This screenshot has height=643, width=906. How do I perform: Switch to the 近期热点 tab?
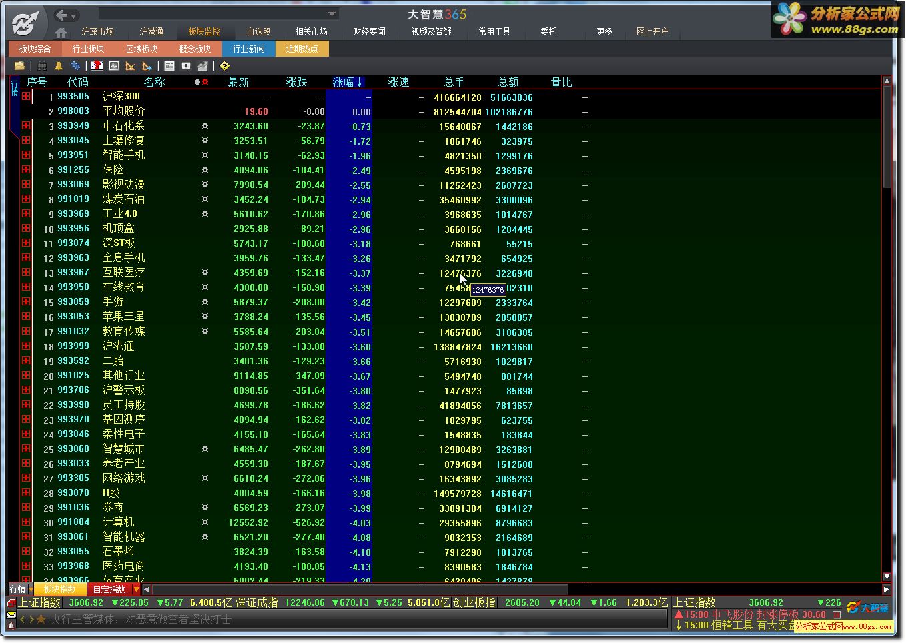tap(302, 49)
